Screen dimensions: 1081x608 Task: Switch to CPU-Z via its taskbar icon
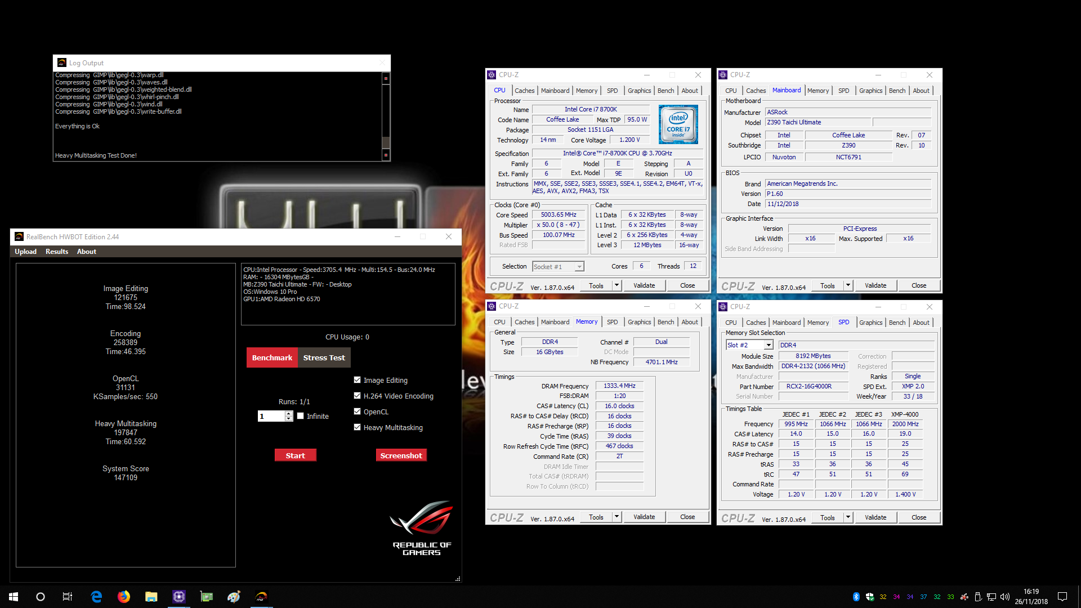(x=178, y=597)
